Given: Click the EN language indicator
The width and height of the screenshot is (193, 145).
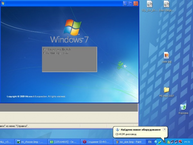Looking at the screenshot, I should tap(150, 142).
